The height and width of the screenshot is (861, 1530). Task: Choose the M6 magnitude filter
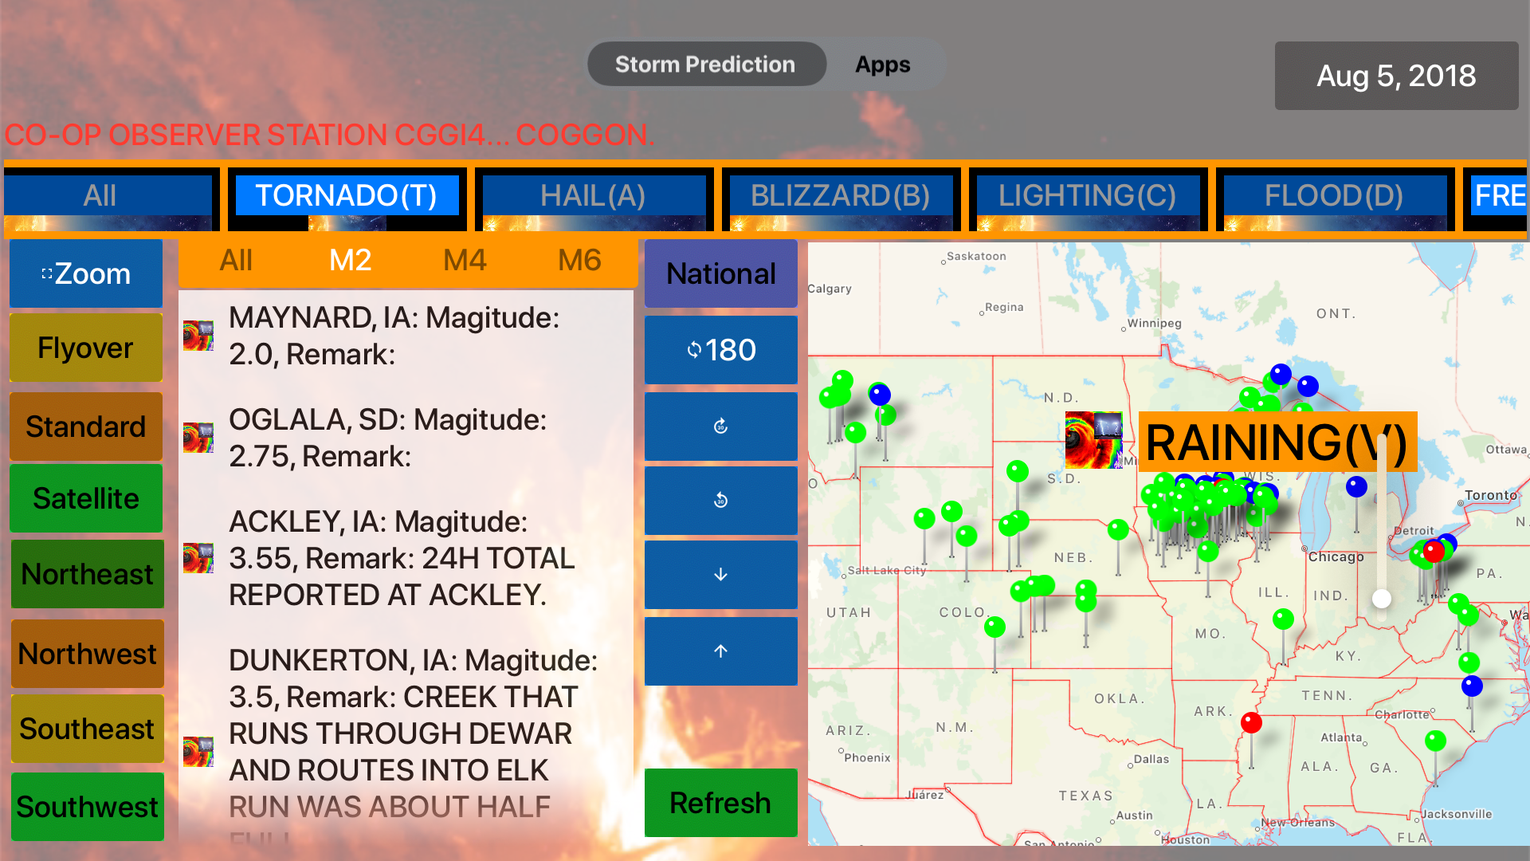tap(580, 261)
